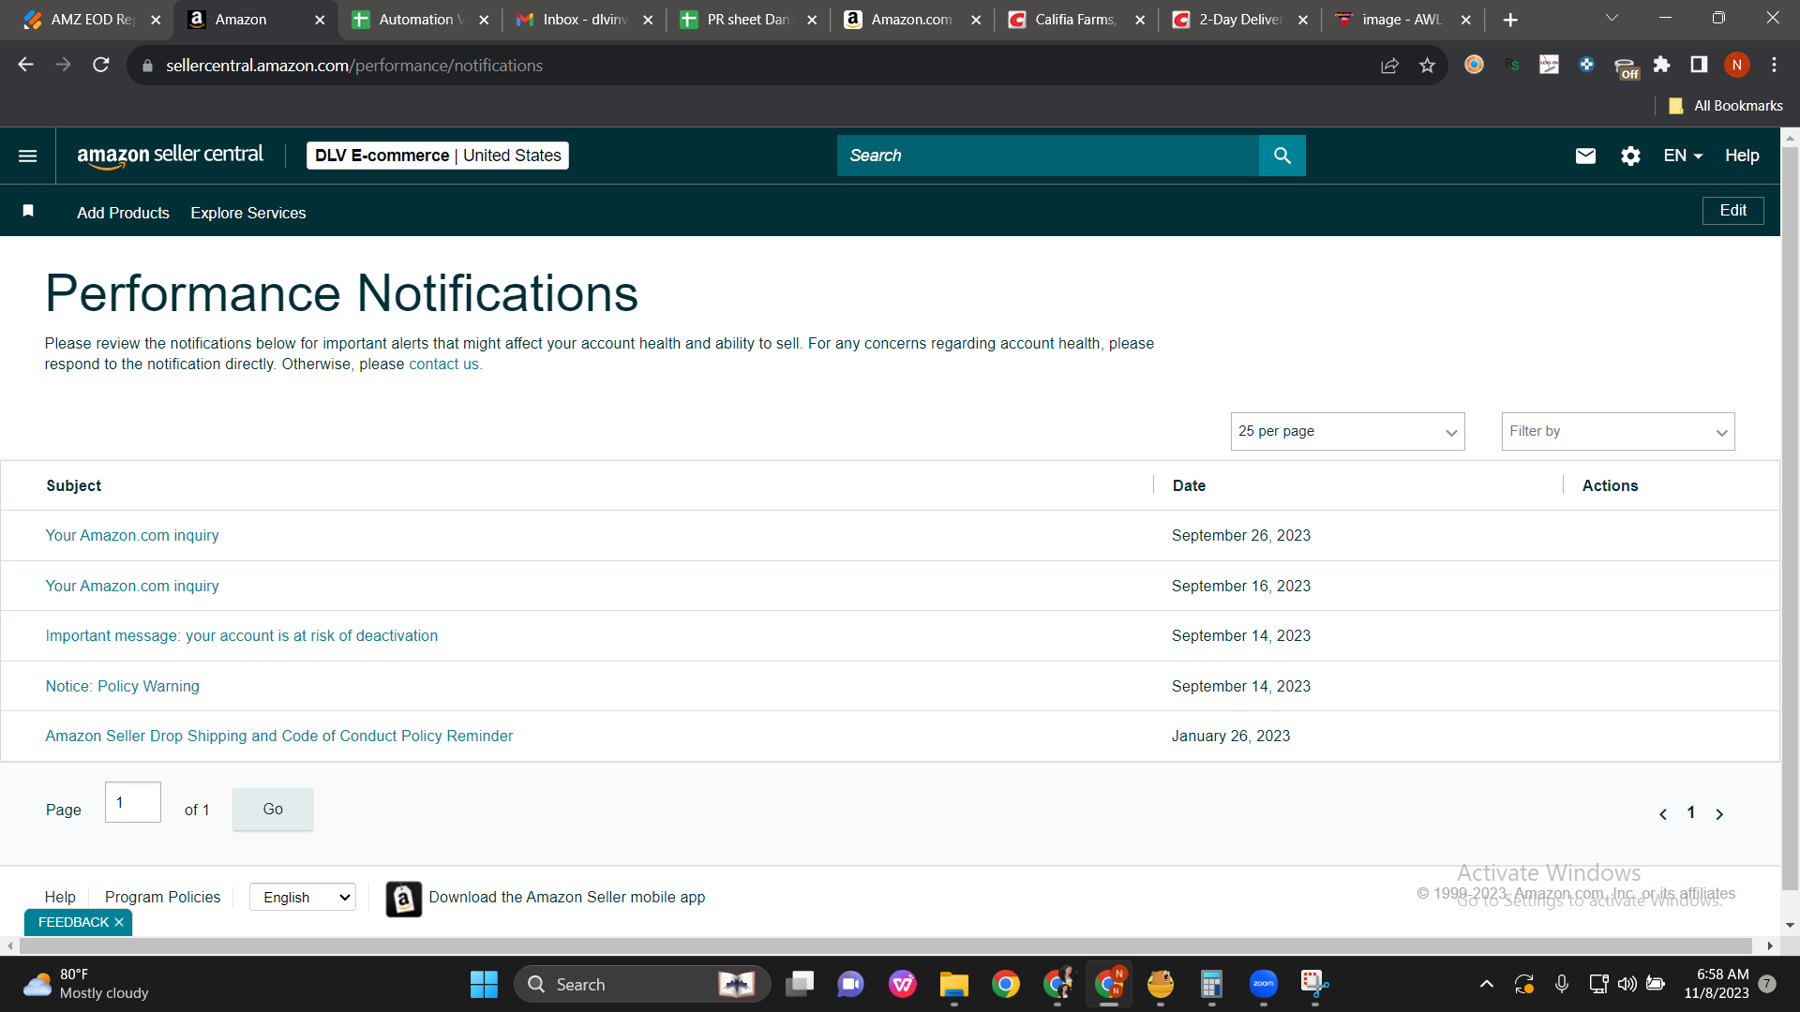The image size is (1800, 1012).
Task: Click the weather widget on taskbar
Action: (x=85, y=984)
